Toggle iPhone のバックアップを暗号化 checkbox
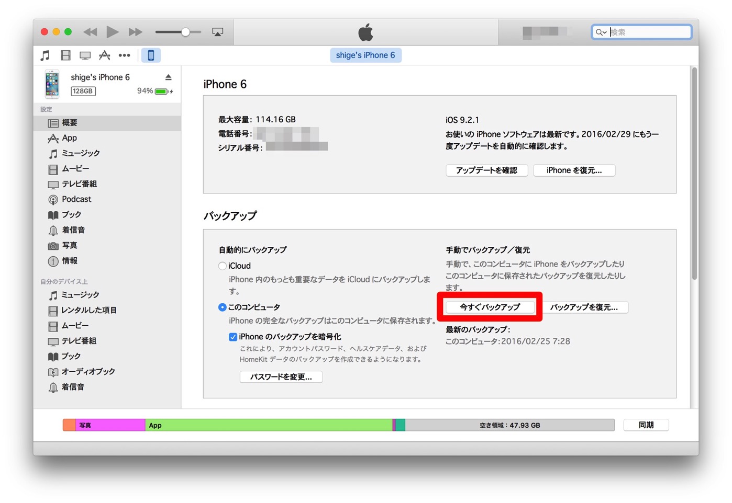Screen dimensions: 732x503 click(x=233, y=337)
